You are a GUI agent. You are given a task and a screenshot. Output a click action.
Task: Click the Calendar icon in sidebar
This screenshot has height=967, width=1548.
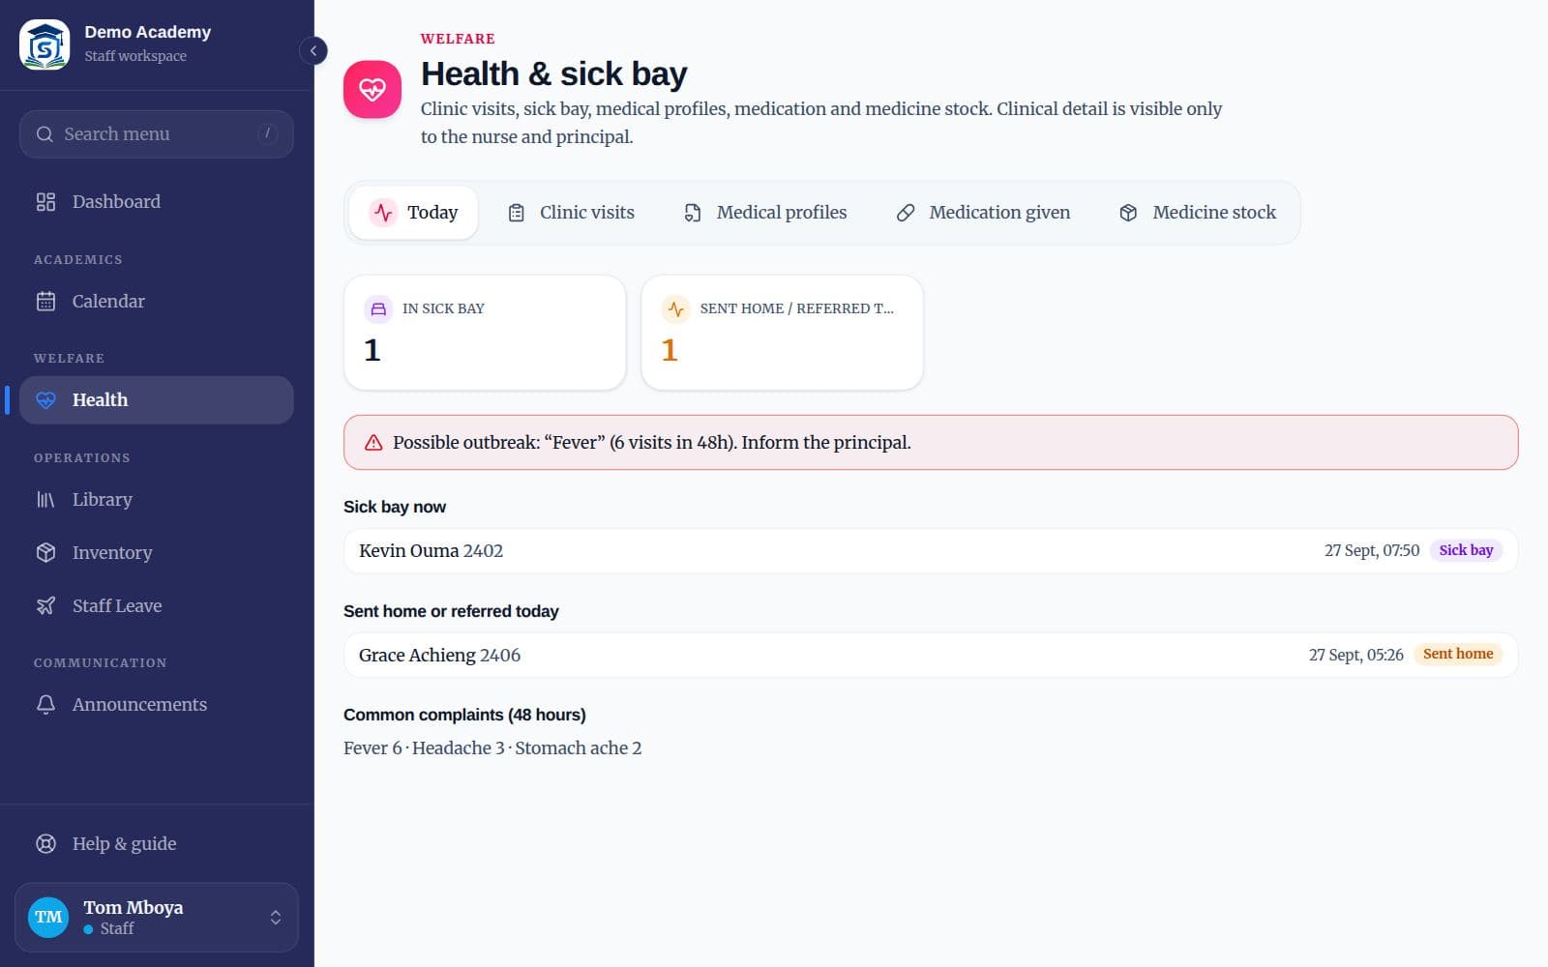click(x=45, y=301)
